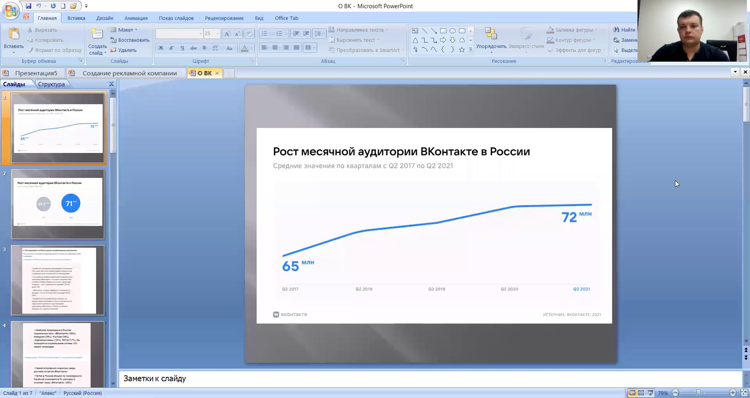Clear all text formatting
Image resolution: width=750 pixels, height=398 pixels.
249,34
